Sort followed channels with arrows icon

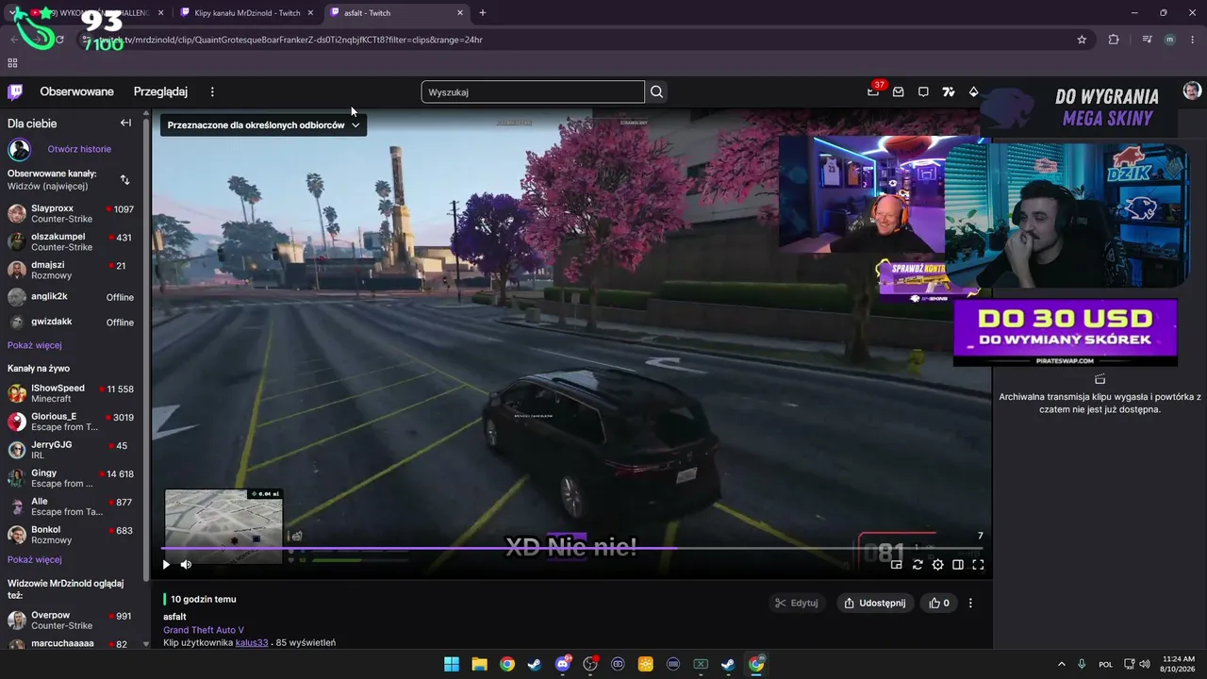coord(125,179)
